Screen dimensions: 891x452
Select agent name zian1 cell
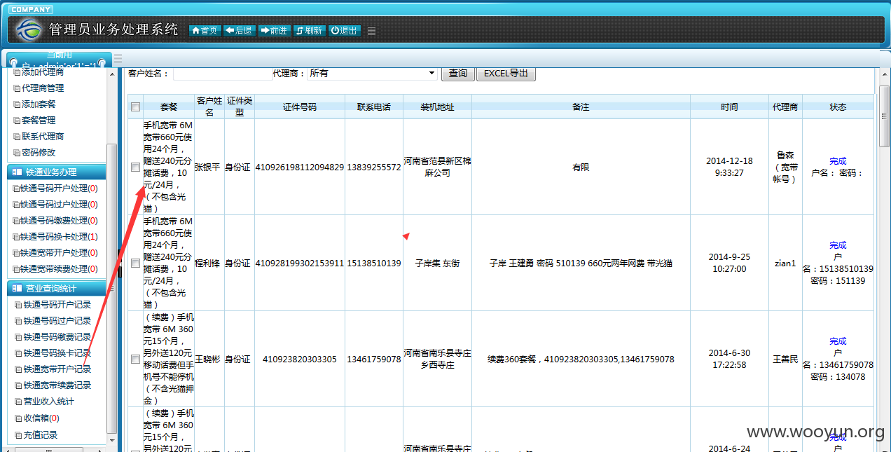(x=785, y=263)
